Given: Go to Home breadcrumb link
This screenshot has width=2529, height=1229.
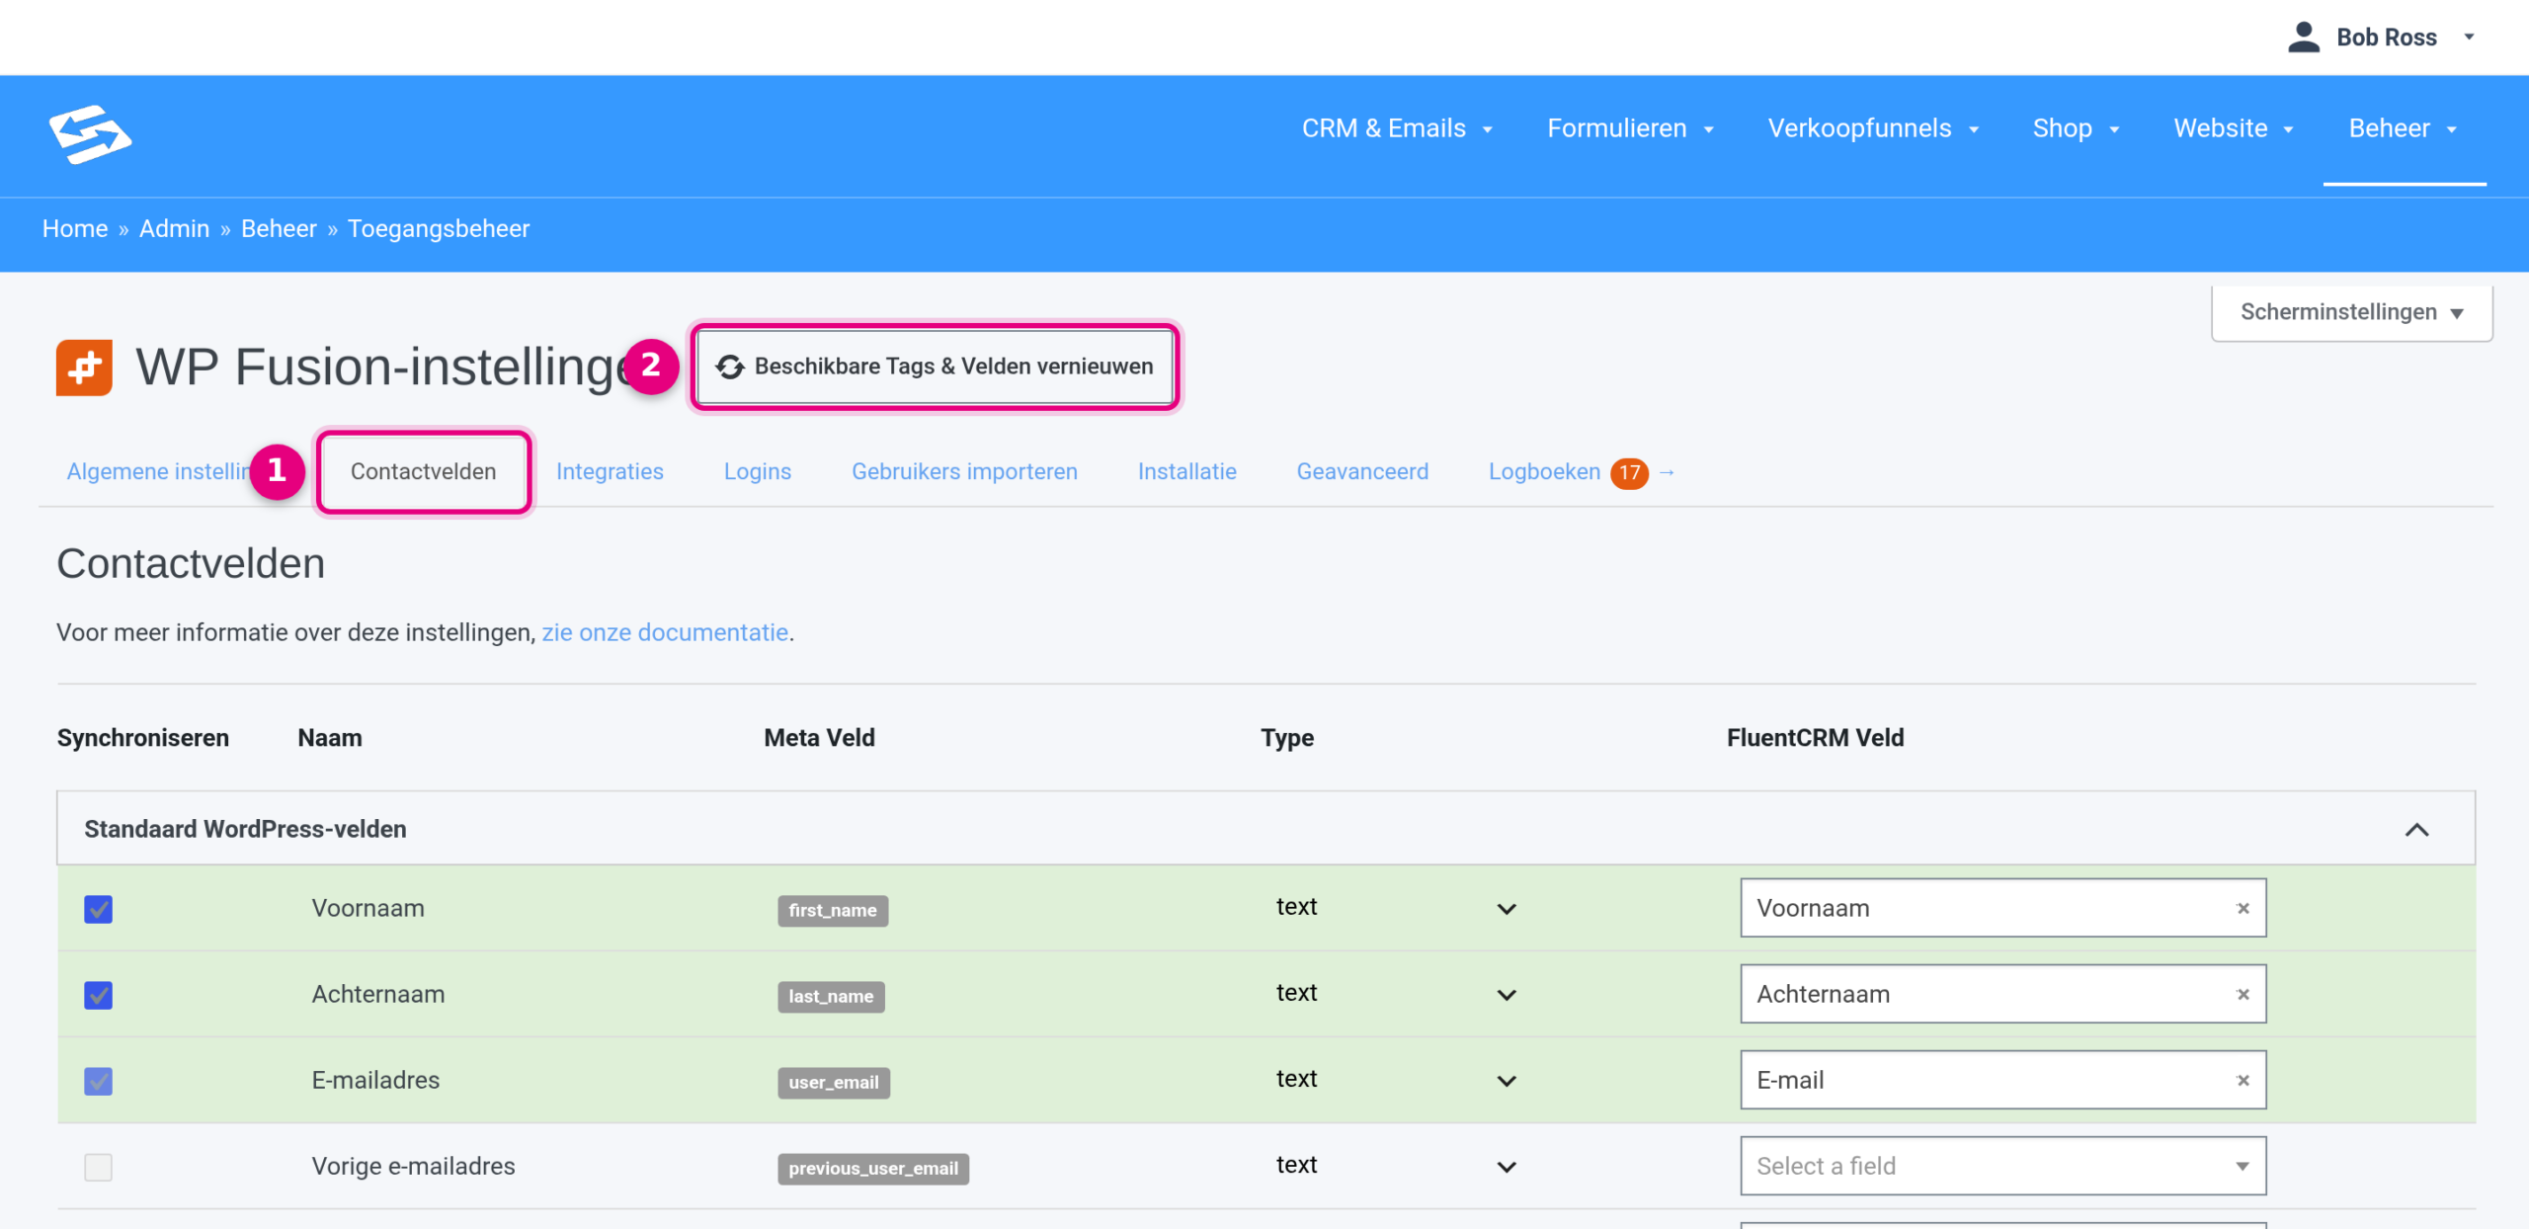Looking at the screenshot, I should pos(75,229).
